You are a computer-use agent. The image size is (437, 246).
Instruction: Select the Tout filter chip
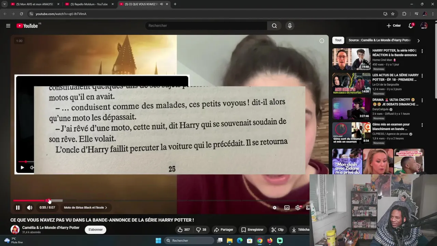338,40
